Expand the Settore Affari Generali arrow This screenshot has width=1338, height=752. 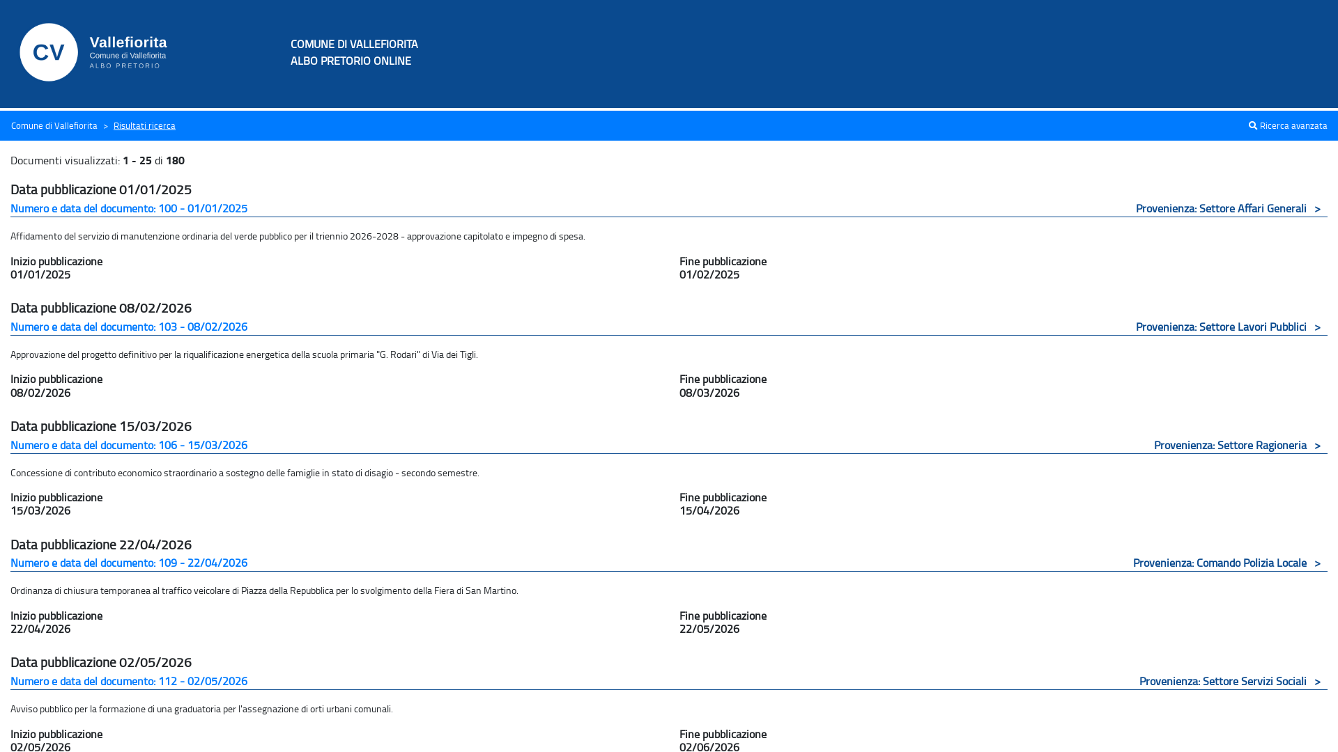pyautogui.click(x=1317, y=209)
